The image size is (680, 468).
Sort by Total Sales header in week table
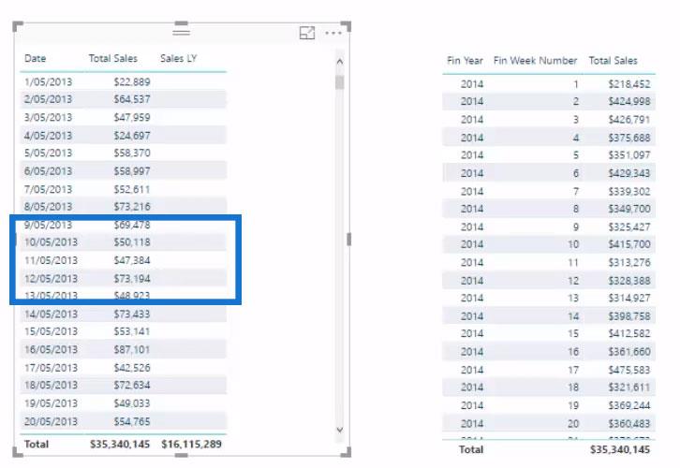[613, 61]
